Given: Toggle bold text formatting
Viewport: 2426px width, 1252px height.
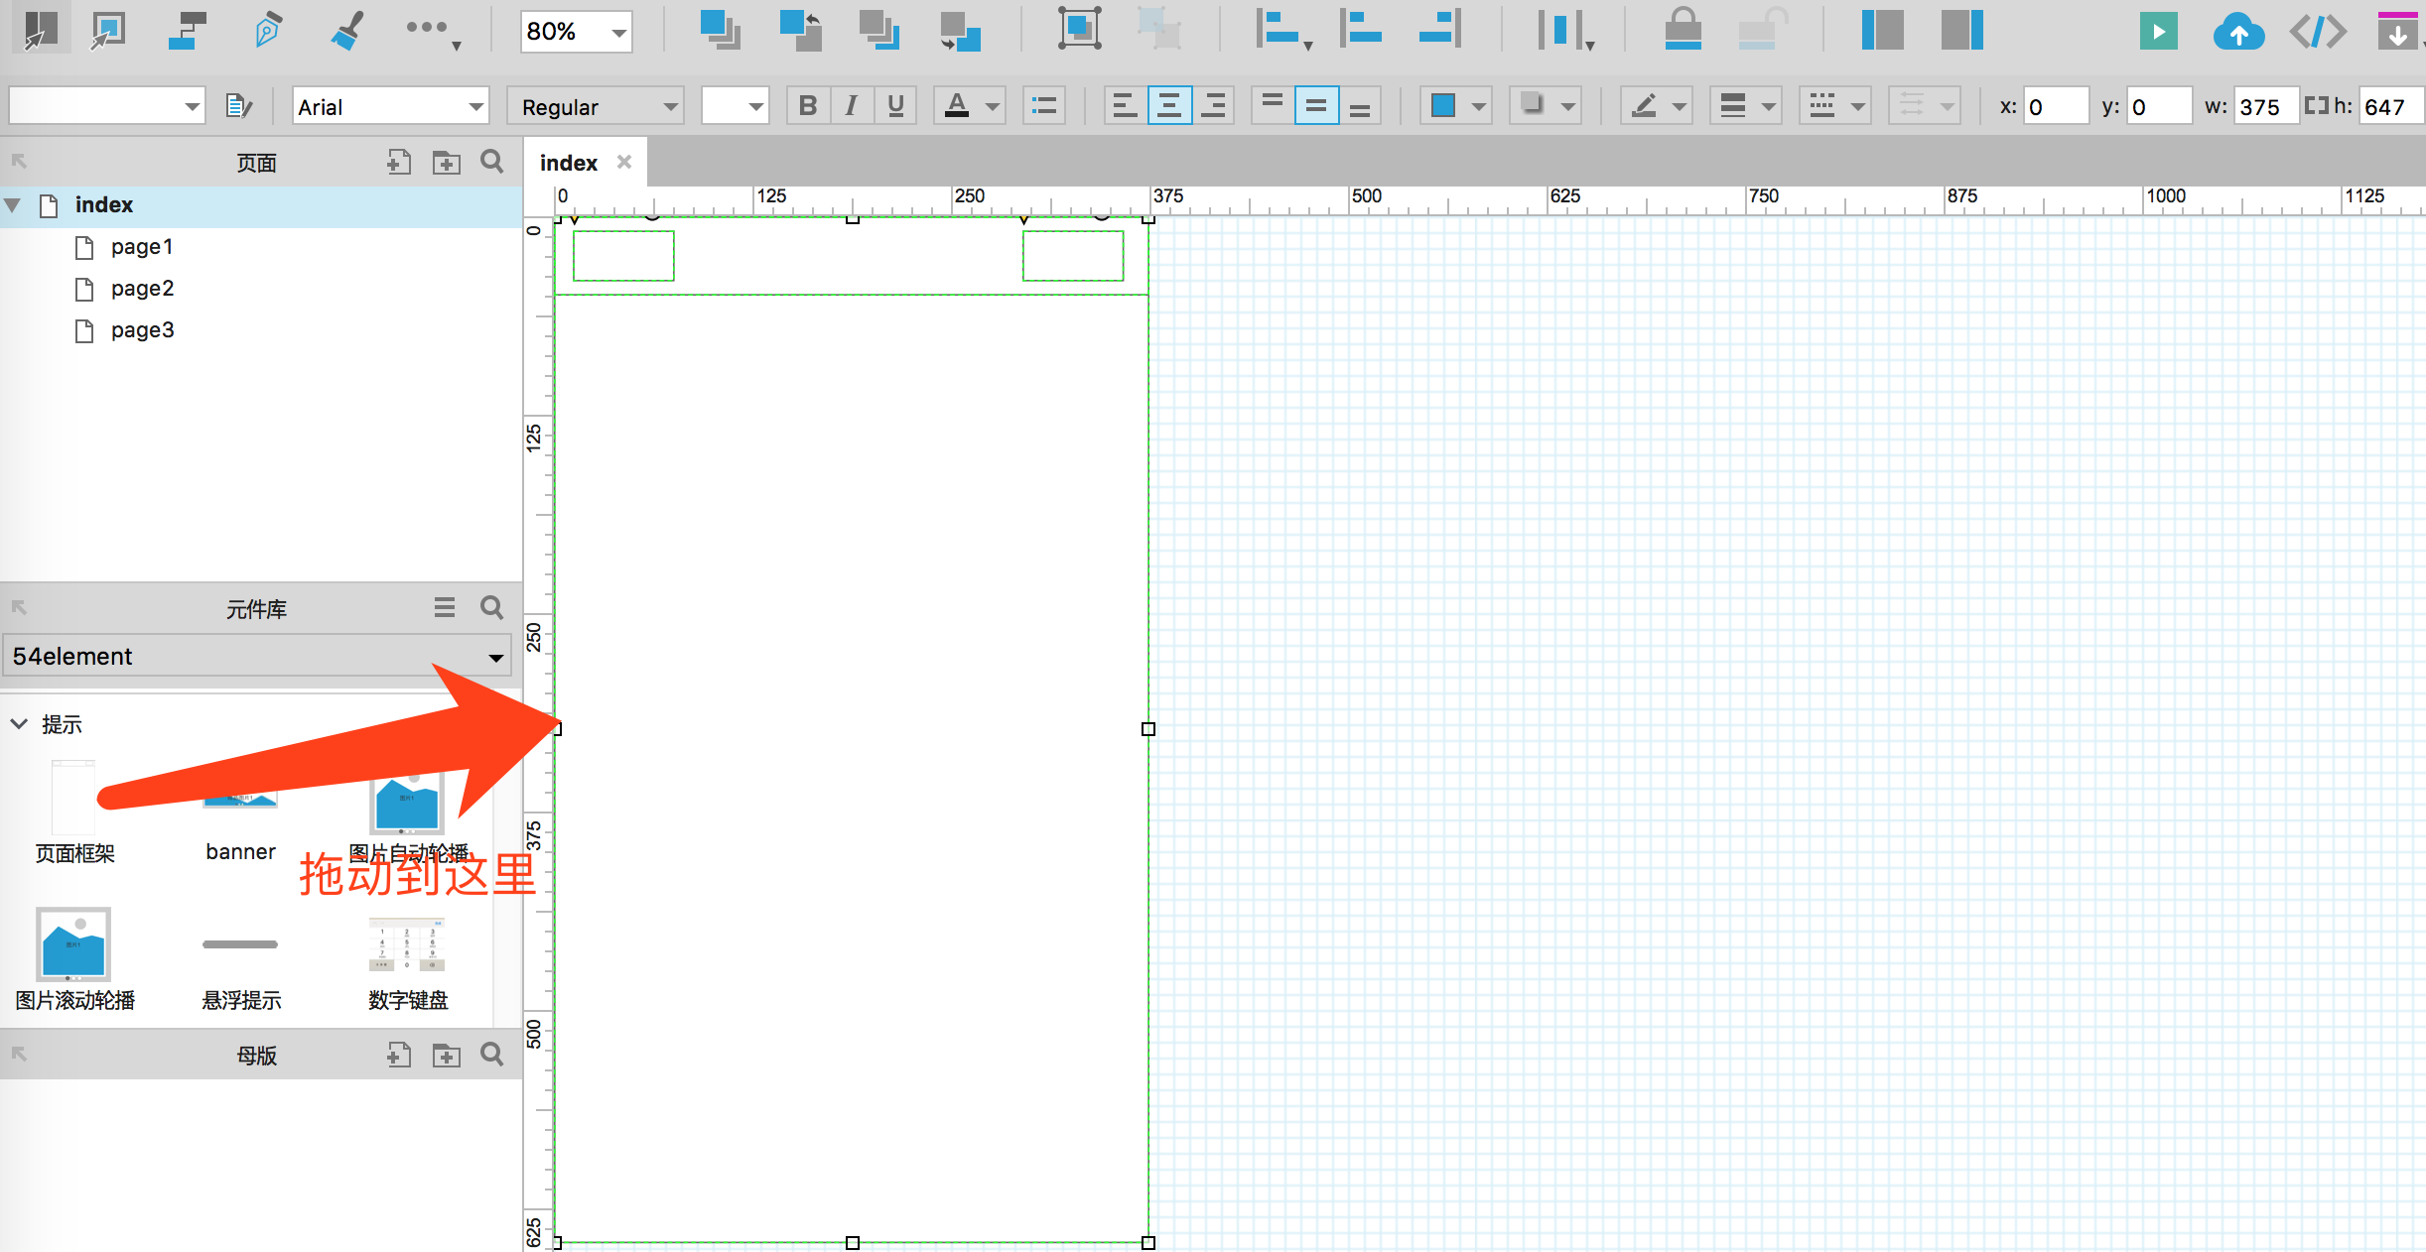Looking at the screenshot, I should [x=808, y=106].
